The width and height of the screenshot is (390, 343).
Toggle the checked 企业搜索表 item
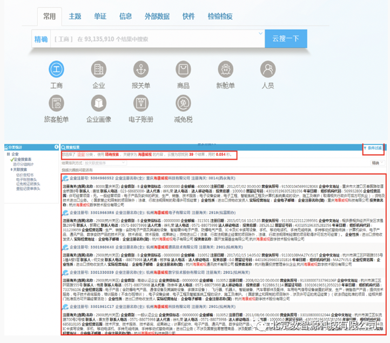[x=21, y=160]
